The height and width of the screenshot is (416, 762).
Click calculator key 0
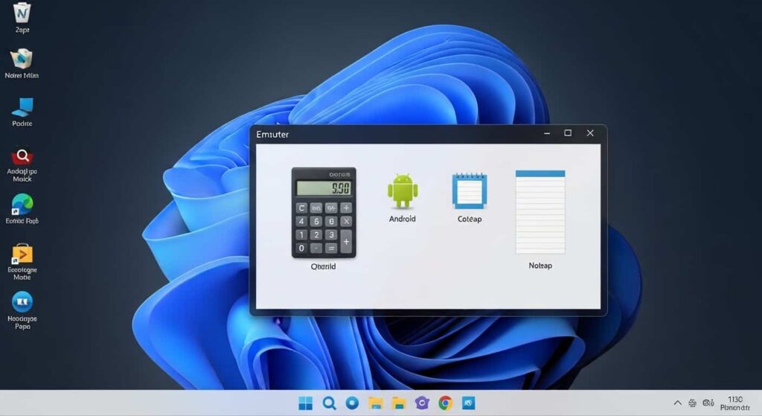[301, 248]
